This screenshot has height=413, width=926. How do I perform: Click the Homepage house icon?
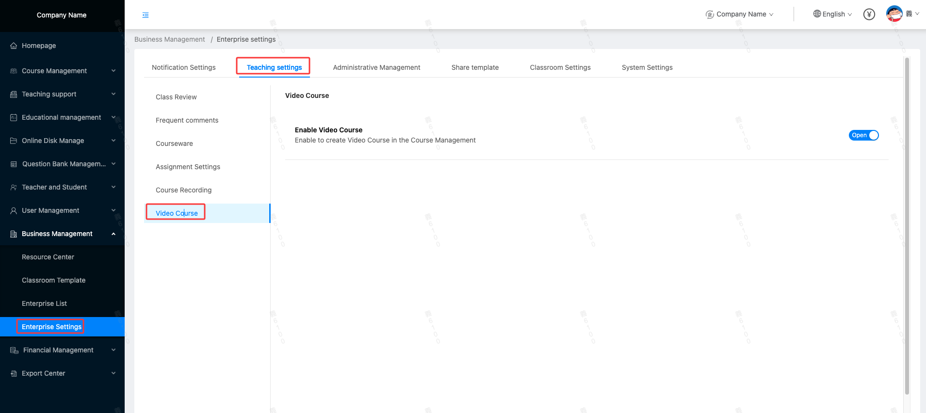coord(14,46)
